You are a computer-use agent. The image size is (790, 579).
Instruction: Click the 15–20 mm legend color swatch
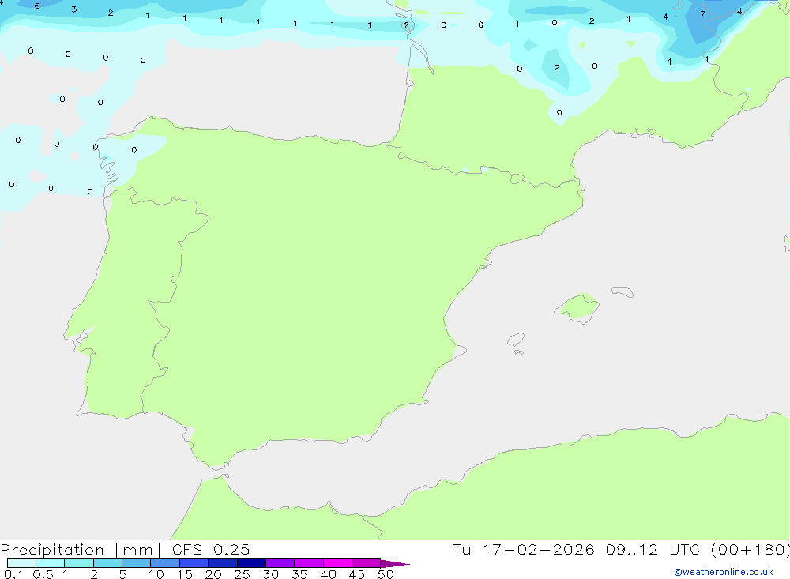coord(194,563)
